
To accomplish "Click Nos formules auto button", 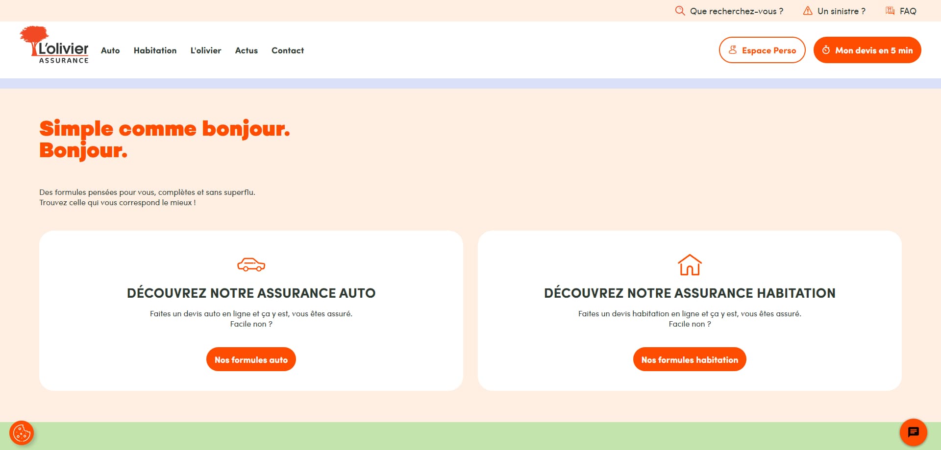I will point(251,359).
